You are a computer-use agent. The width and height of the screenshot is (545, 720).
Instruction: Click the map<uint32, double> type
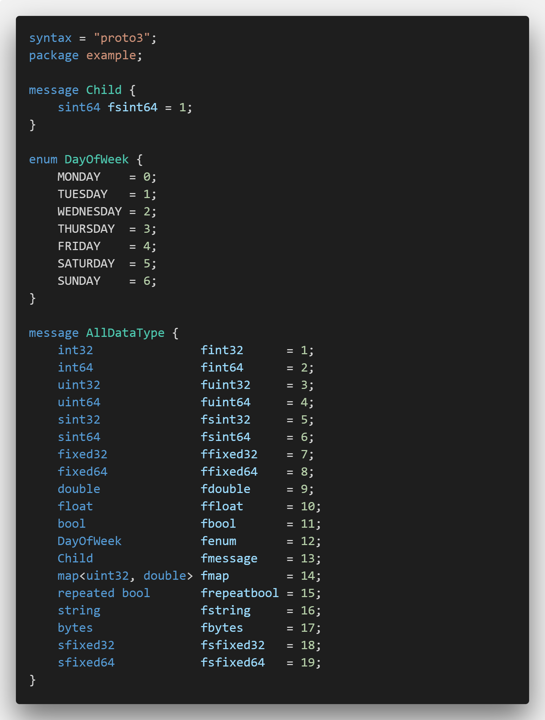pos(125,576)
